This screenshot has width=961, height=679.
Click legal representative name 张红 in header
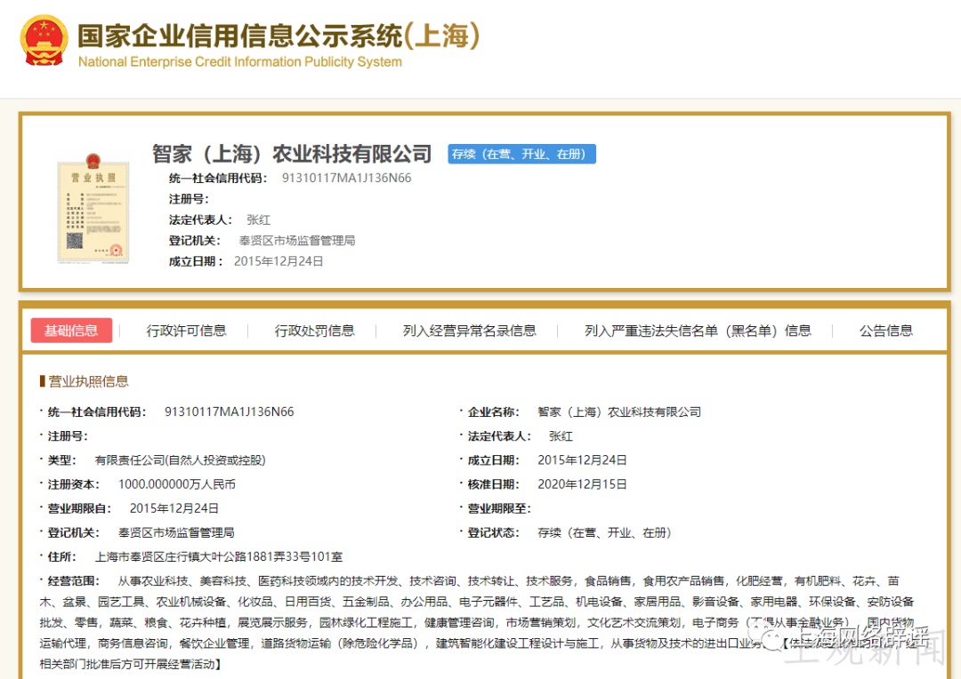(258, 220)
